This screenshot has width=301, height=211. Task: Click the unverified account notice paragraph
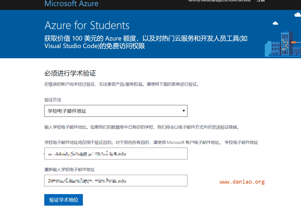pos(122,84)
